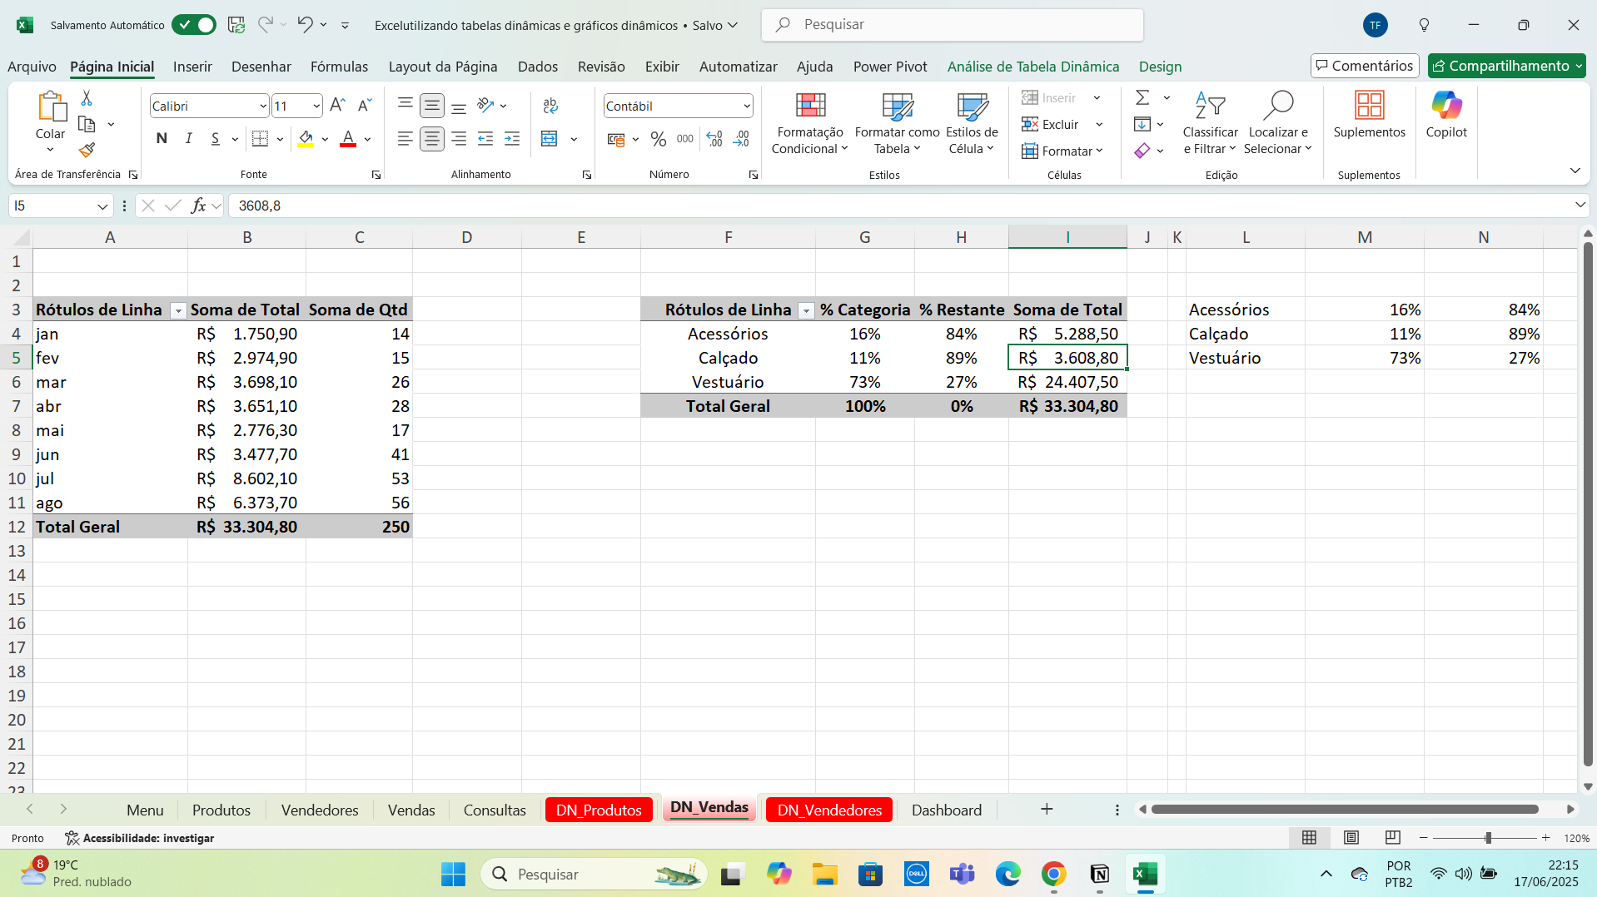Switch to the DN_Produtos sheet tab
The height and width of the screenshot is (897, 1597).
(x=599, y=810)
